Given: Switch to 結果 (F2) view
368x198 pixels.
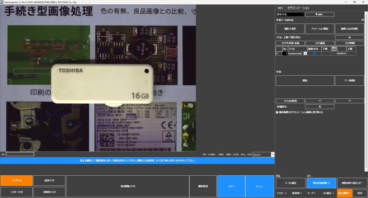Looking at the screenshot, I should click(x=49, y=180).
